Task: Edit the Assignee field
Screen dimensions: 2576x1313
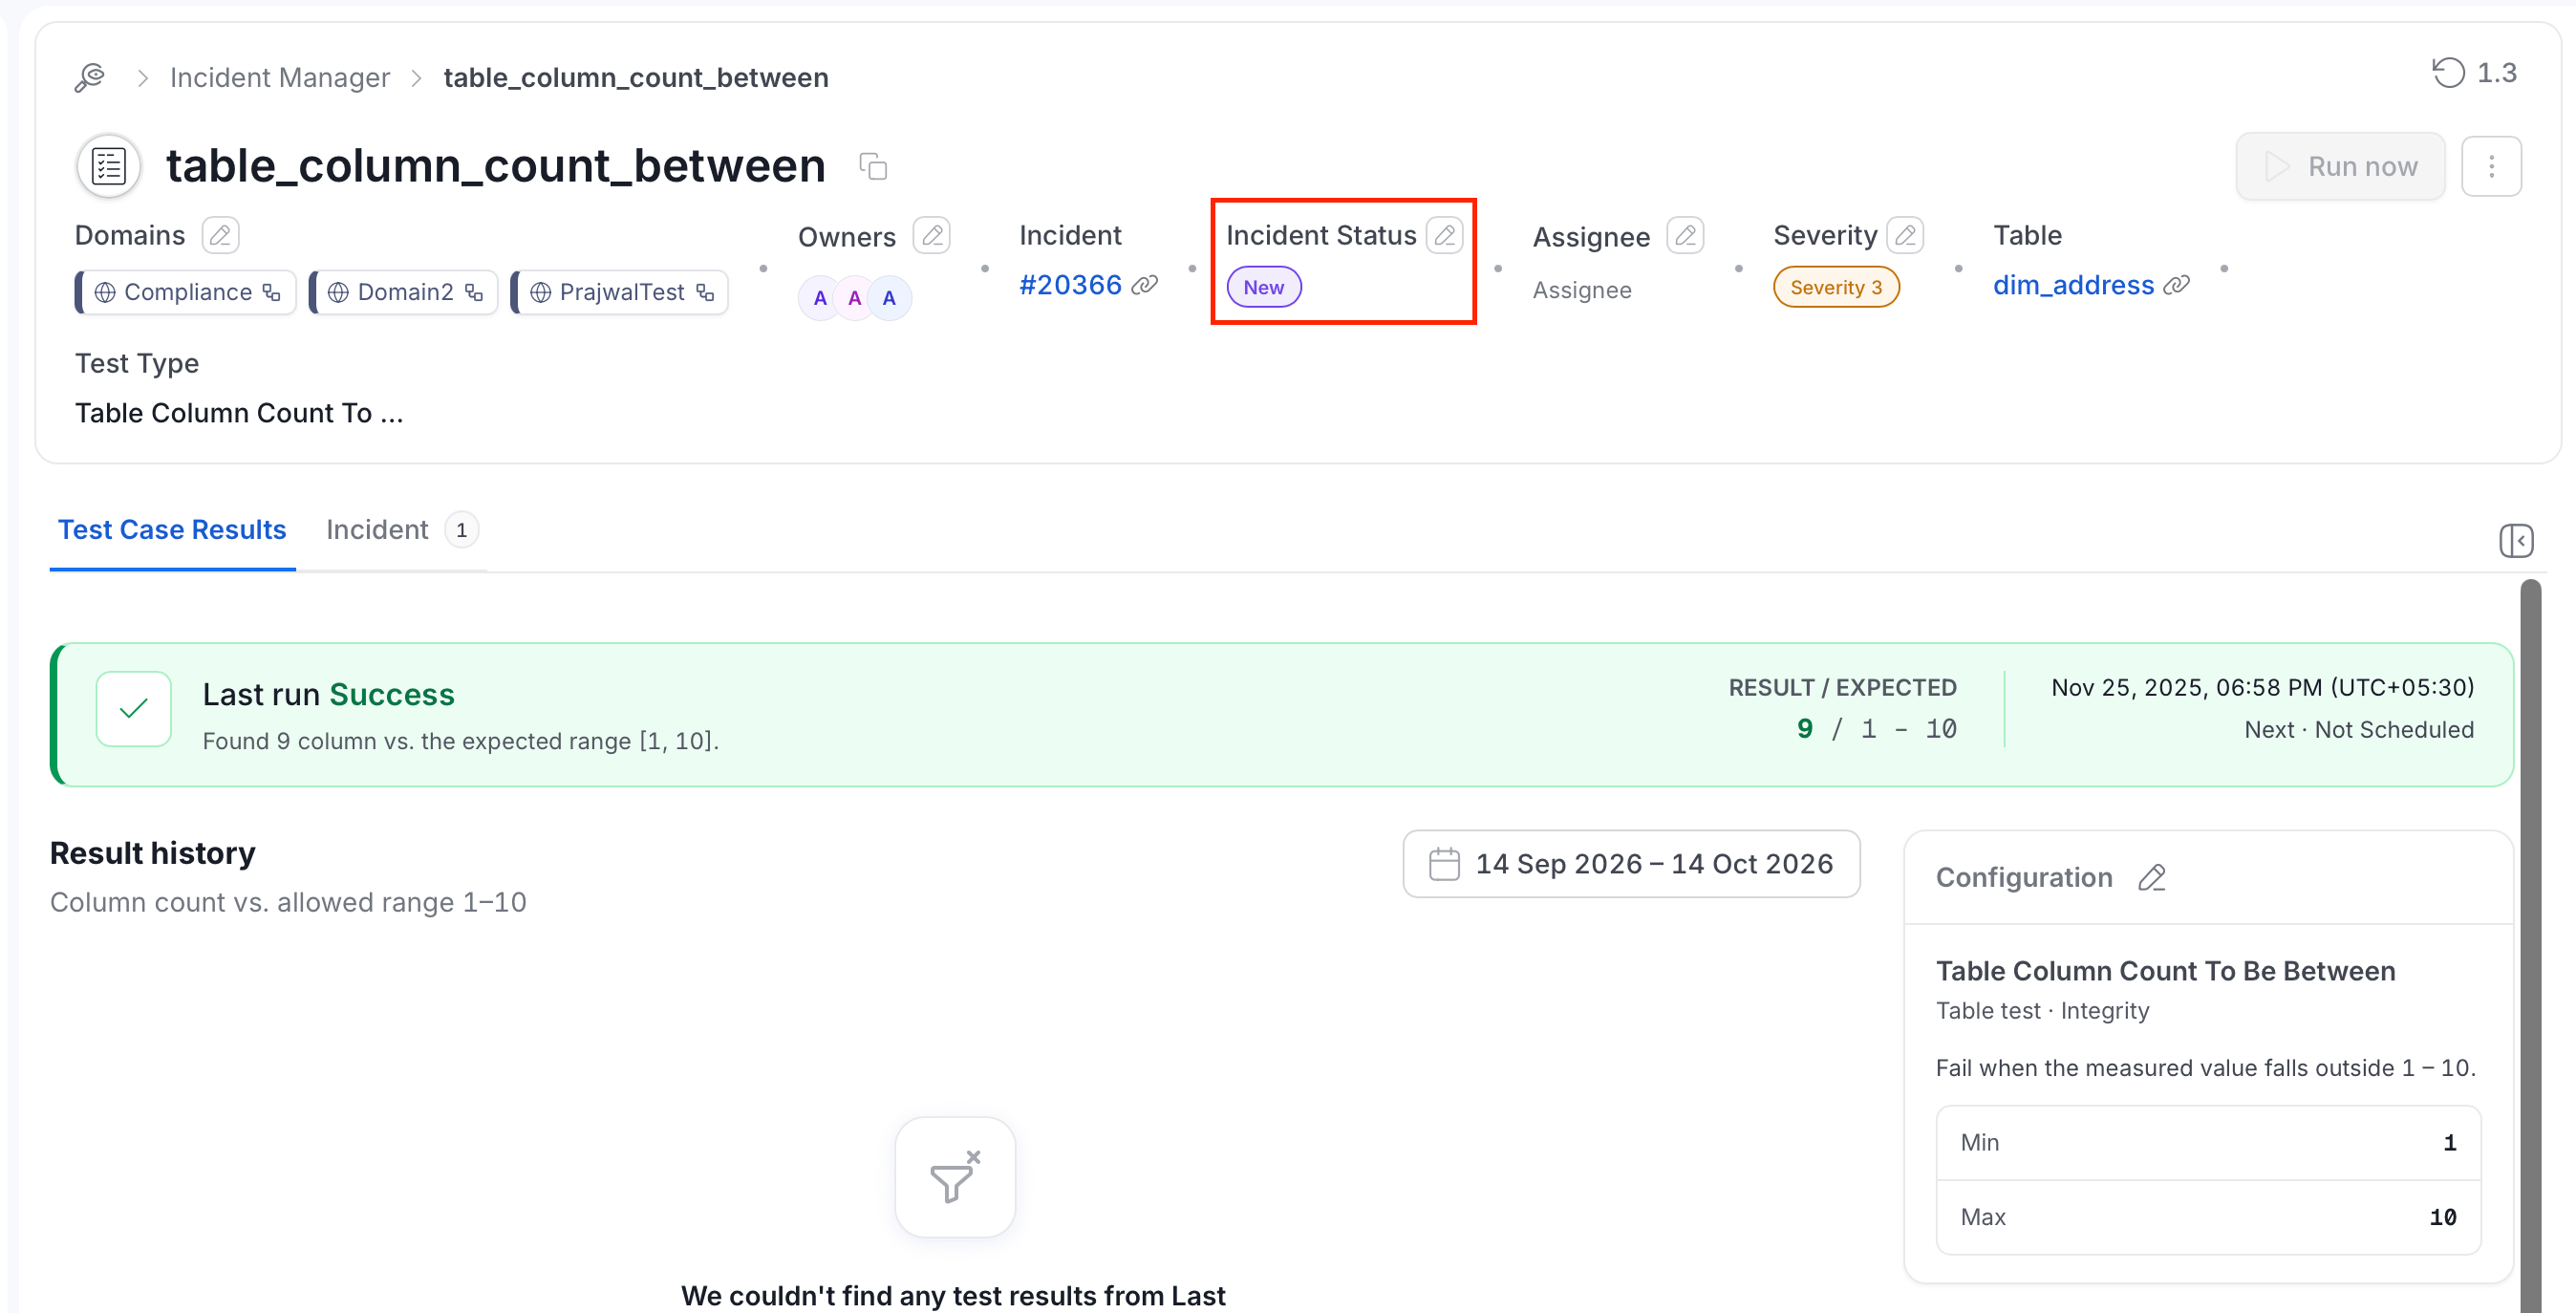Action: coord(1685,235)
